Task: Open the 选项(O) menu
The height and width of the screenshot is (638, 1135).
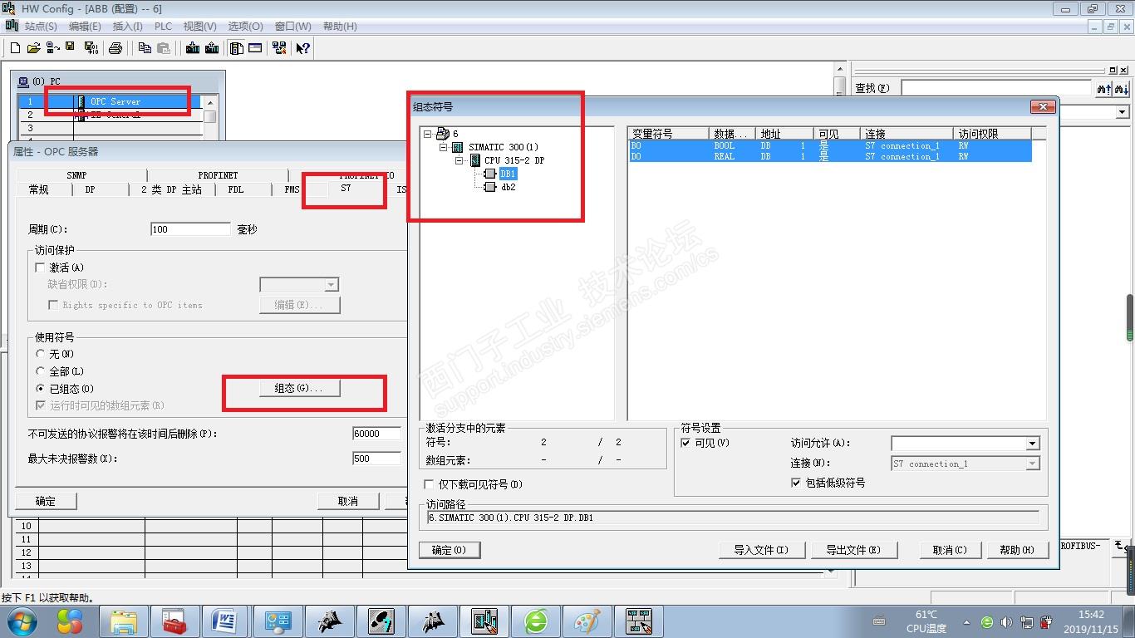Action: click(245, 27)
